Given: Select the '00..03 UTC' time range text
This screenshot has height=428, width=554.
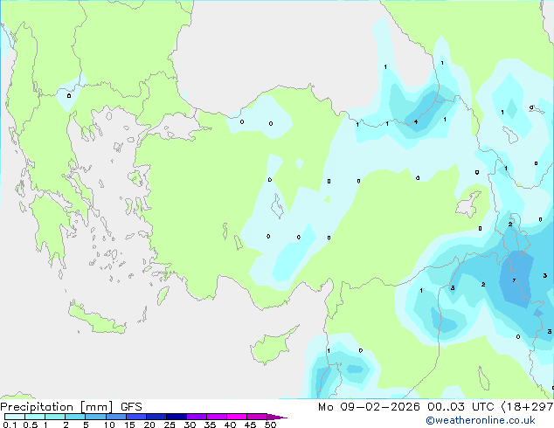Looking at the screenshot, I should [461, 407].
